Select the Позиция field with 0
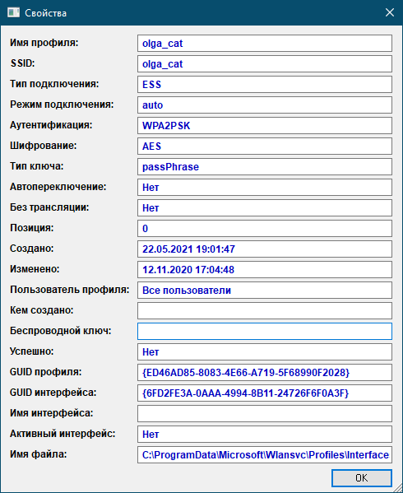Viewport: 403px width, 493px height. click(265, 228)
